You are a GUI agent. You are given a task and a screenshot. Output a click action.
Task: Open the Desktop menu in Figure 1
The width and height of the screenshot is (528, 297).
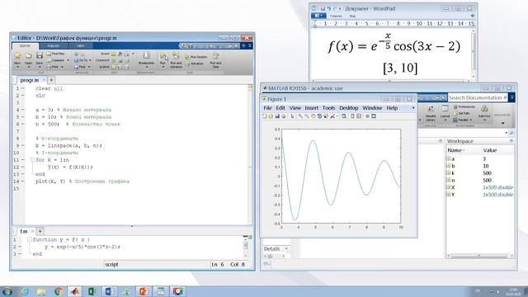[348, 108]
